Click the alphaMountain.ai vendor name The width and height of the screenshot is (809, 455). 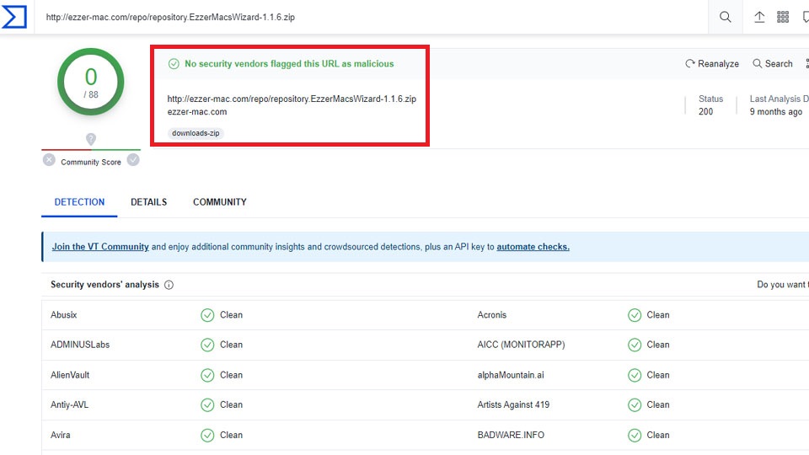point(511,375)
